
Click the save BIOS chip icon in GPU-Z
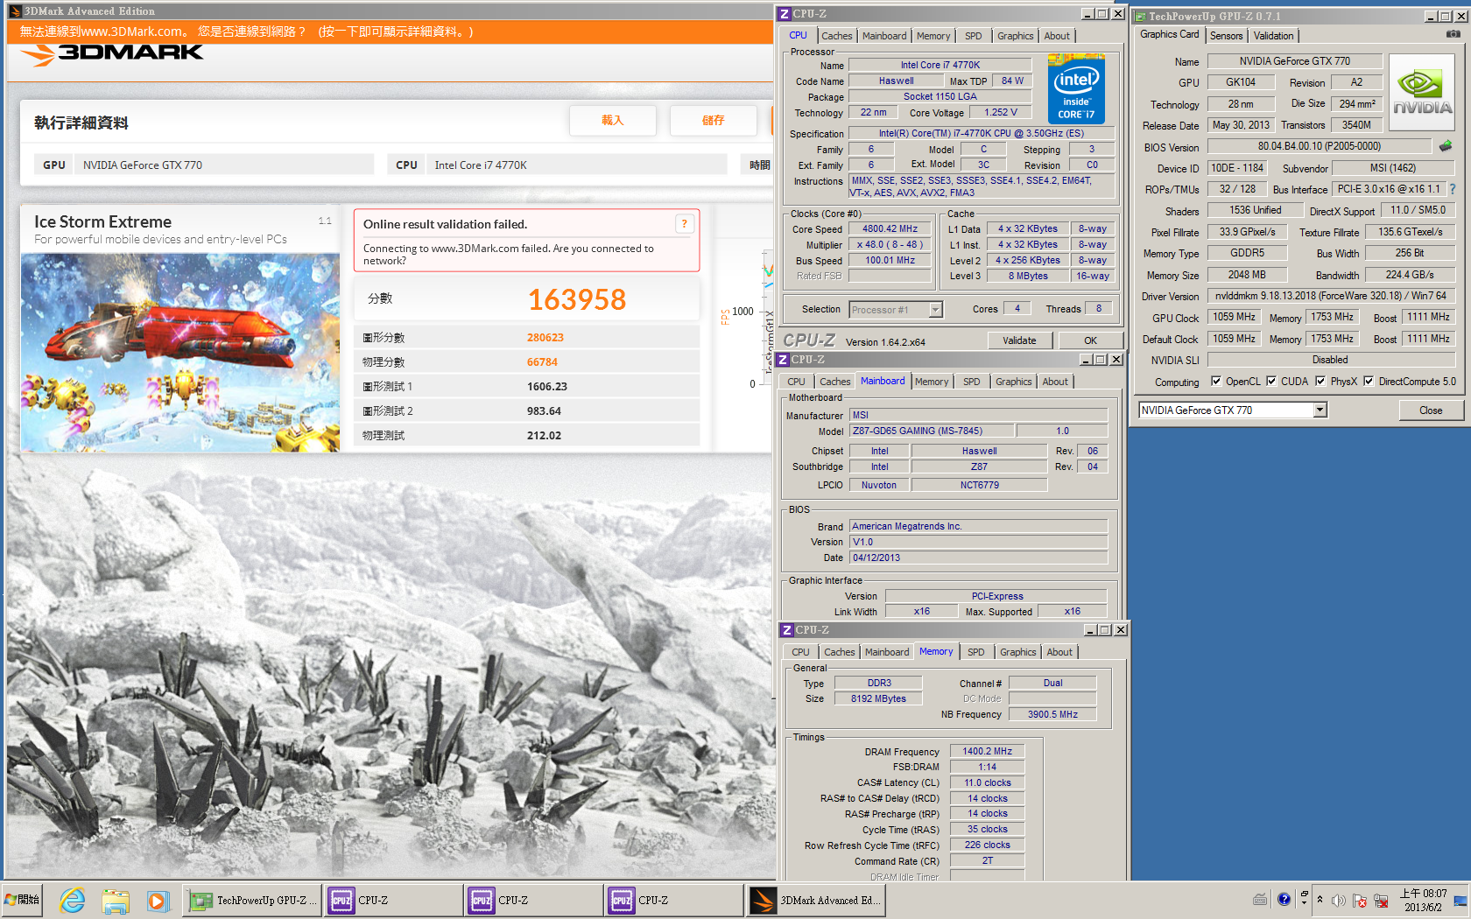pos(1446,146)
